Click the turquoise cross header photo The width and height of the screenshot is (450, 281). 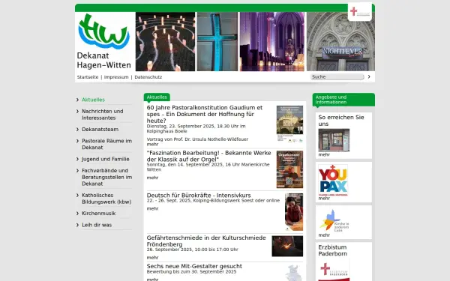[x=217, y=41]
